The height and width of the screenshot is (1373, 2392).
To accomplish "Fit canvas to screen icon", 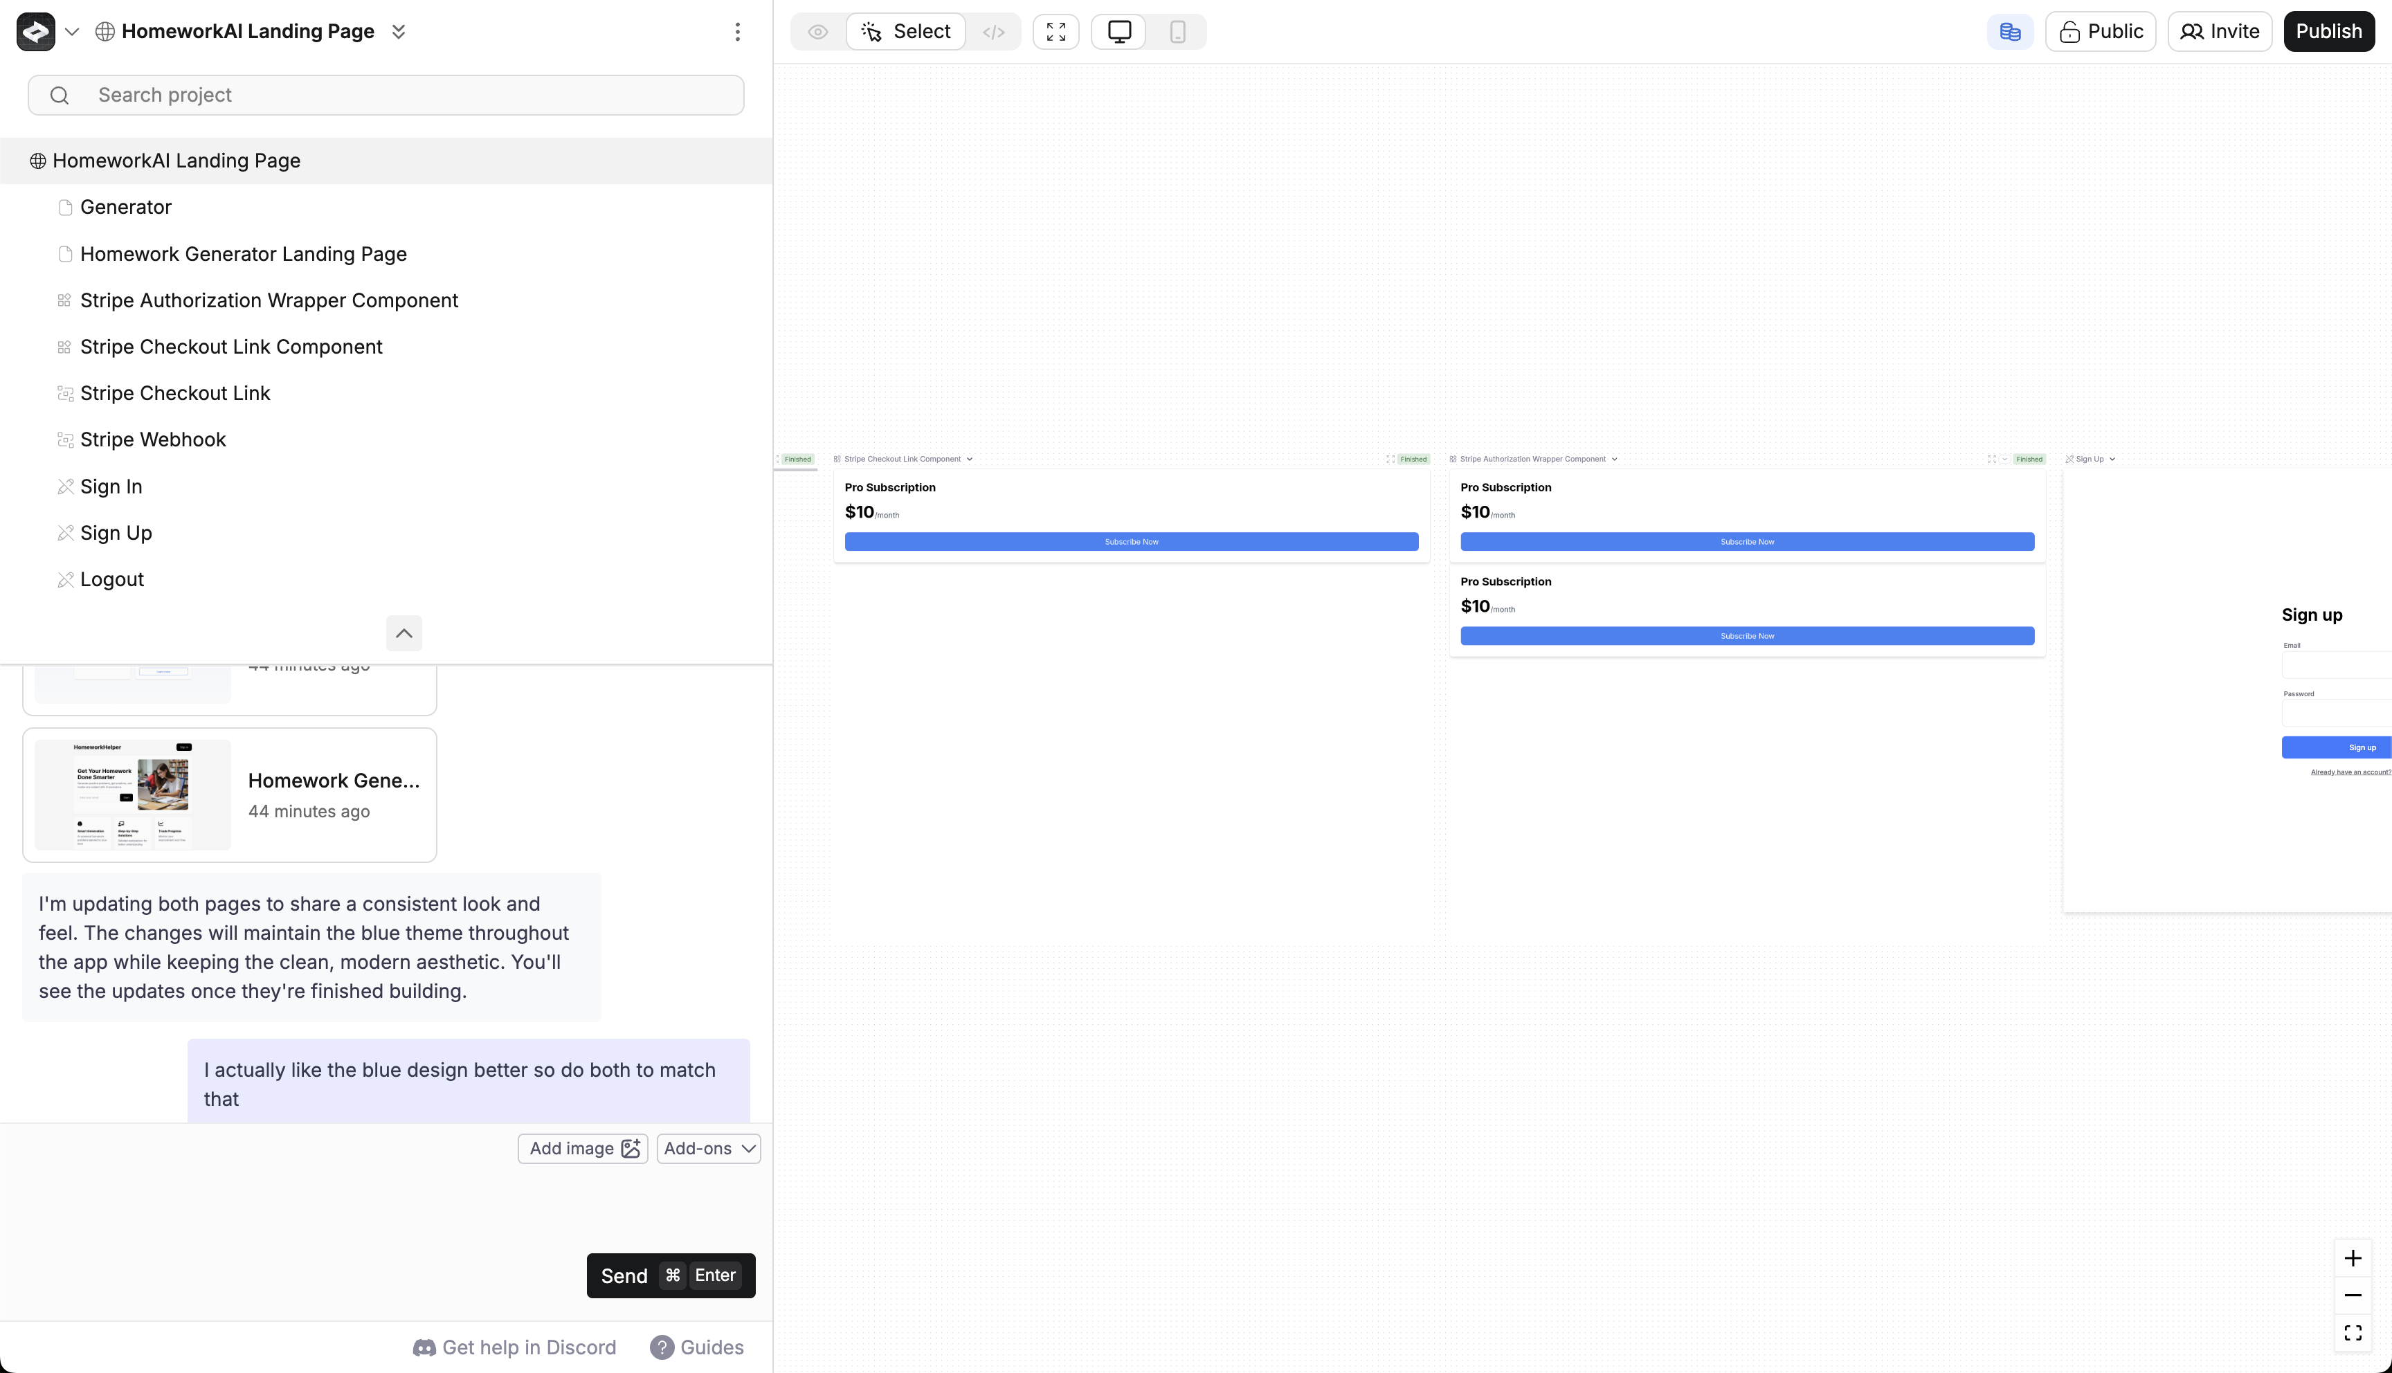I will pyautogui.click(x=2353, y=1332).
